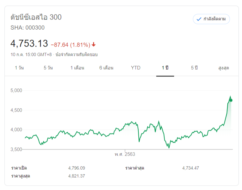Click the SHA: 000300 ticker text
The height and width of the screenshot is (190, 242).
click(27, 28)
